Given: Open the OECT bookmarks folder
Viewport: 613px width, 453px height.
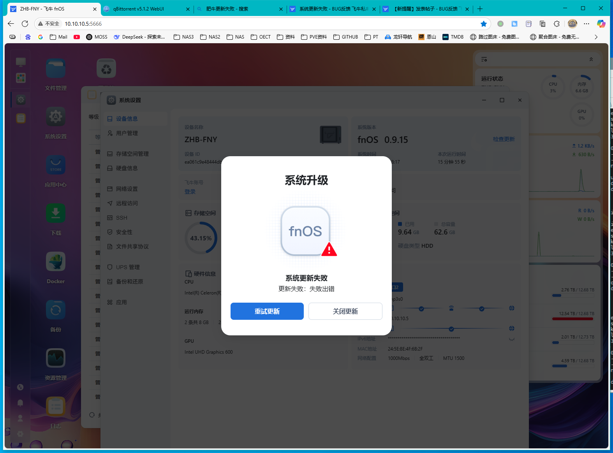Looking at the screenshot, I should (261, 37).
